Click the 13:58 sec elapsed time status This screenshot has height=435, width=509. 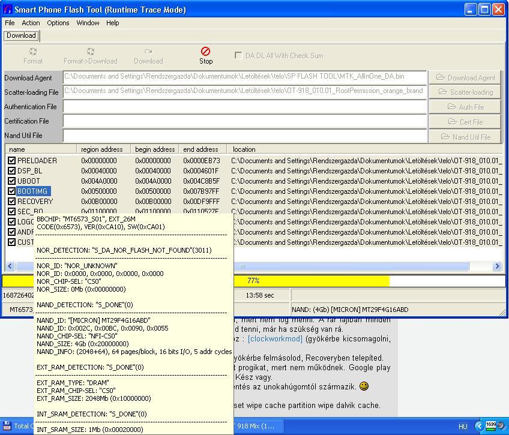(x=260, y=295)
